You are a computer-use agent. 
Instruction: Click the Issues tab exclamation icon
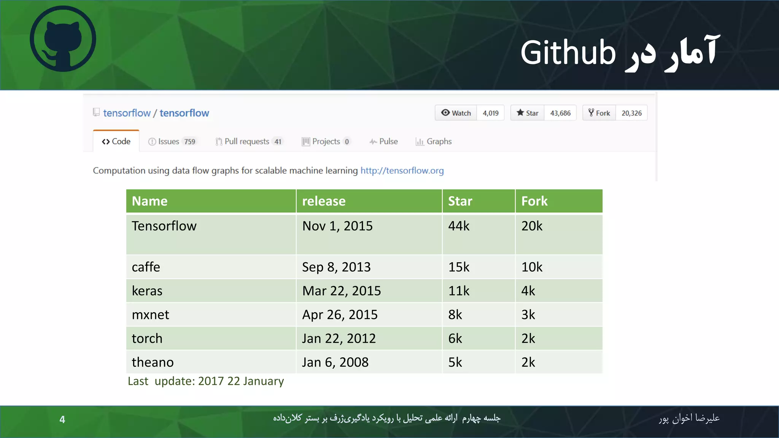152,141
